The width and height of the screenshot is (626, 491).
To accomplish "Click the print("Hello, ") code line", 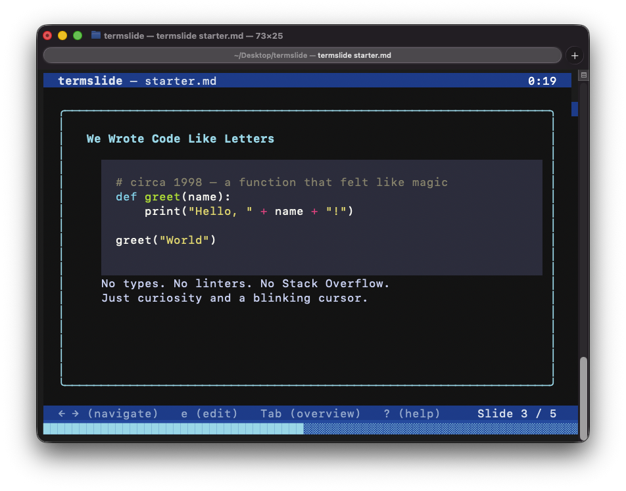I will point(249,211).
